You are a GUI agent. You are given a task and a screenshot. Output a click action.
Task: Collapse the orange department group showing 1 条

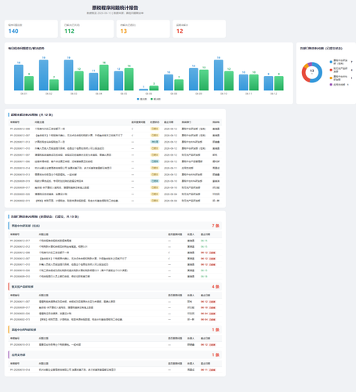(x=115, y=329)
